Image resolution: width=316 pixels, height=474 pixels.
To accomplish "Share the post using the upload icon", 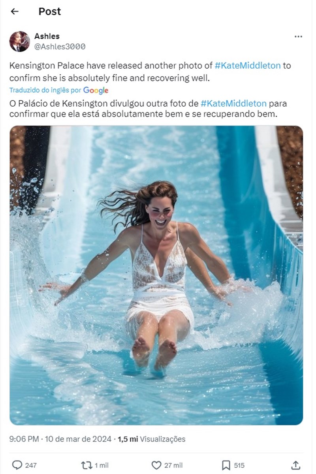I will coord(295,465).
